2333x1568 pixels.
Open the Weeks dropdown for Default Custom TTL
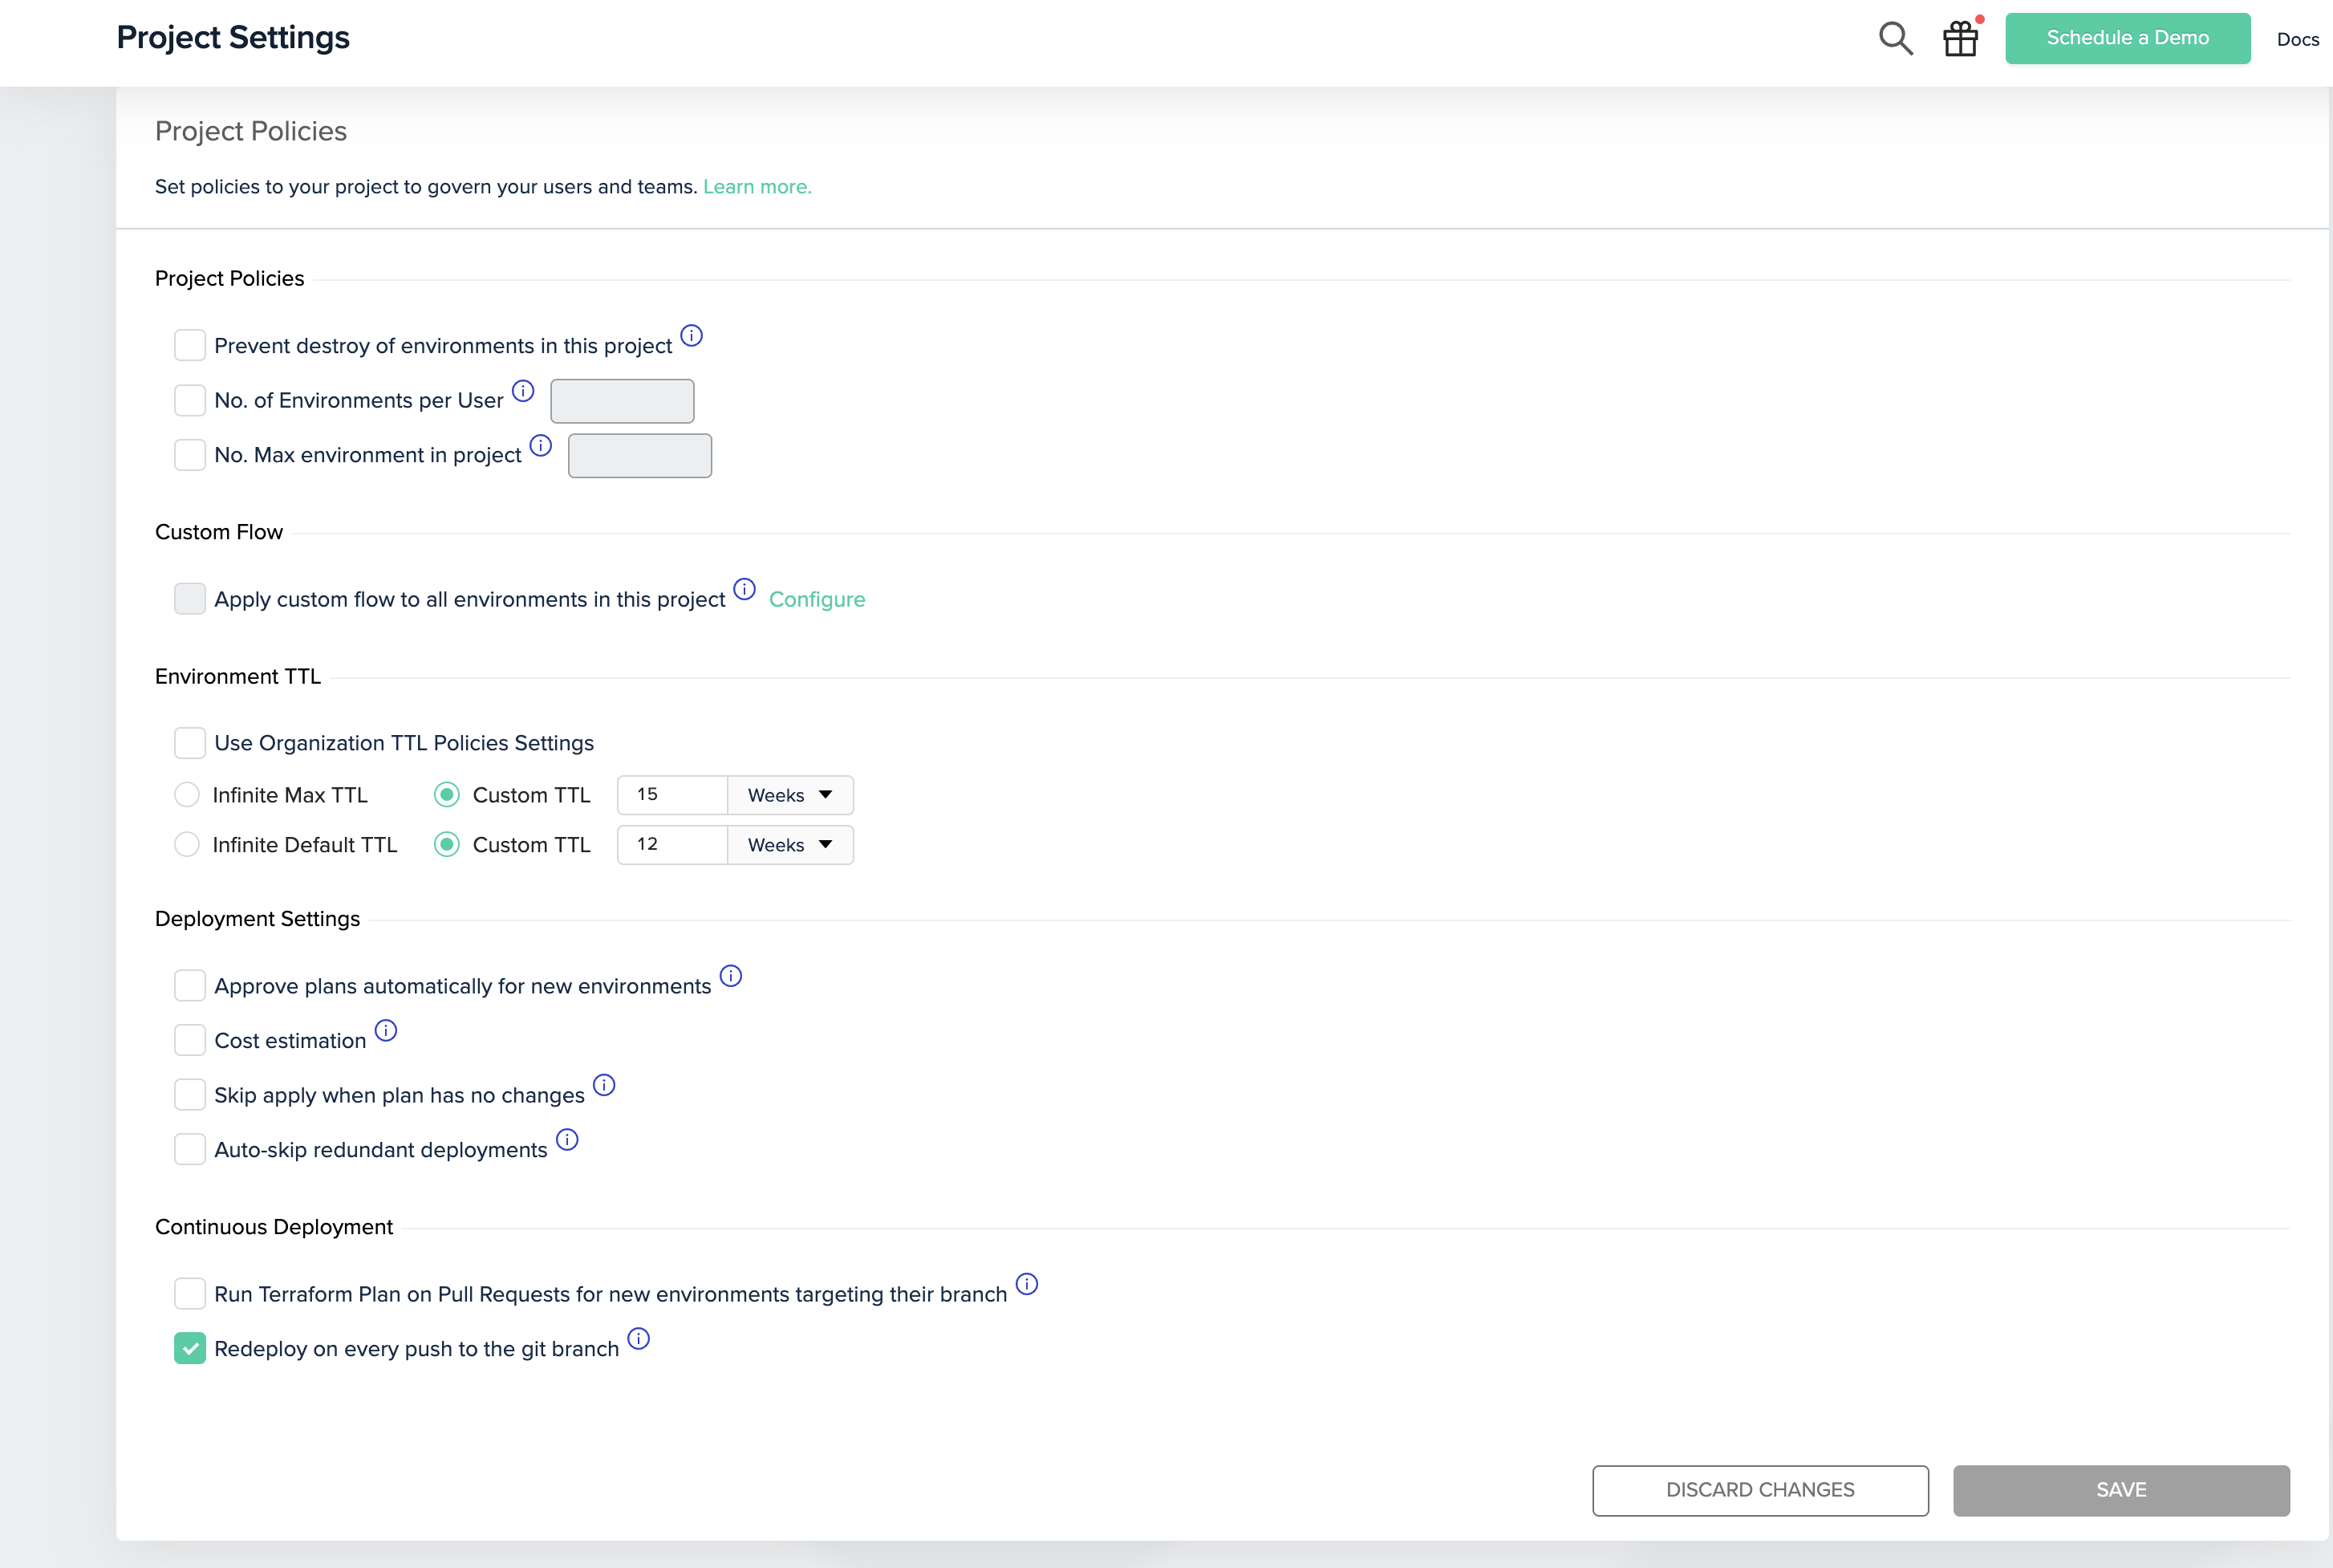click(x=789, y=845)
